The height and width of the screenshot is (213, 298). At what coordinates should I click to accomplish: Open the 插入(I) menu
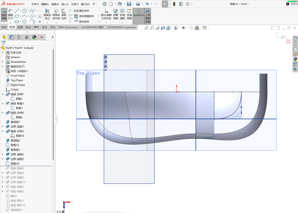click(65, 4)
